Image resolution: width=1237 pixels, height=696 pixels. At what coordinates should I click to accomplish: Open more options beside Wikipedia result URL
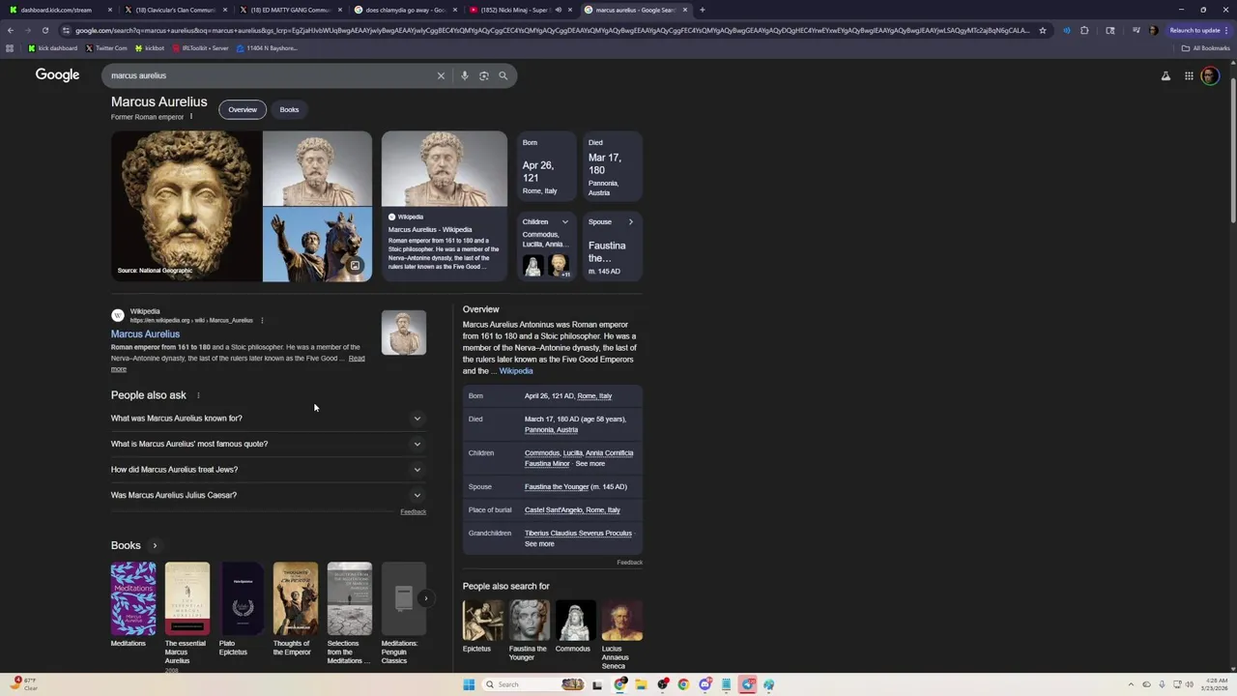click(x=262, y=320)
